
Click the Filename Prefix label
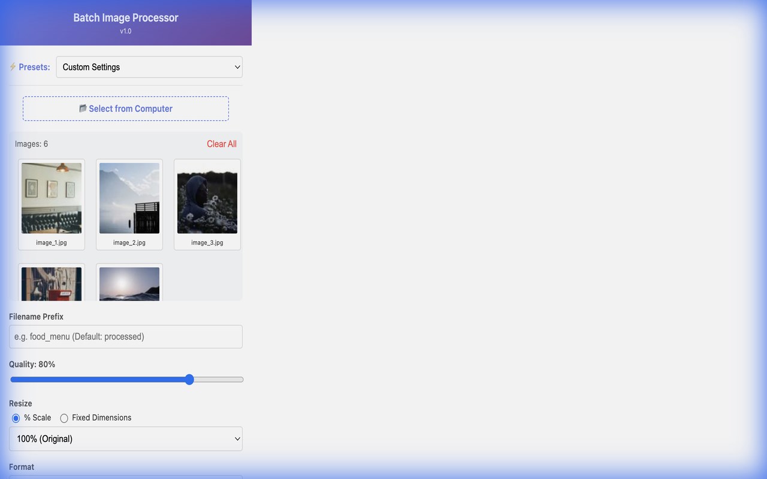(x=36, y=316)
